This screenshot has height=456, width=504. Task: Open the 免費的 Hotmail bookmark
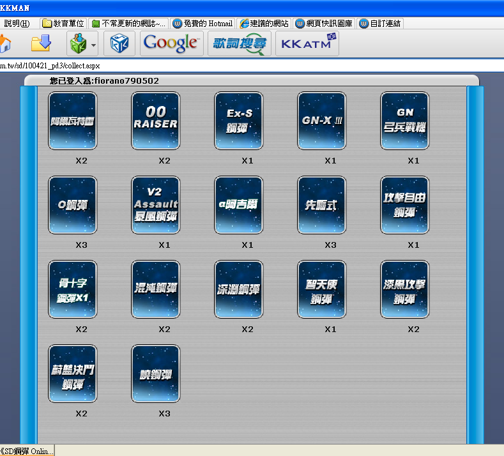click(x=202, y=24)
